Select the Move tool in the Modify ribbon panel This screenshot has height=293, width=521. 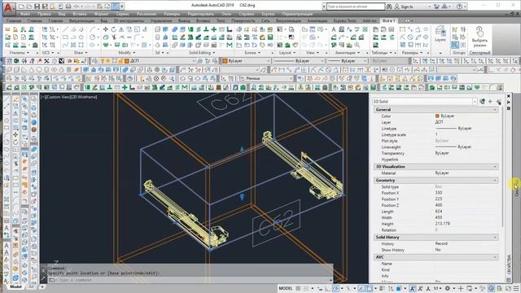coord(106,29)
